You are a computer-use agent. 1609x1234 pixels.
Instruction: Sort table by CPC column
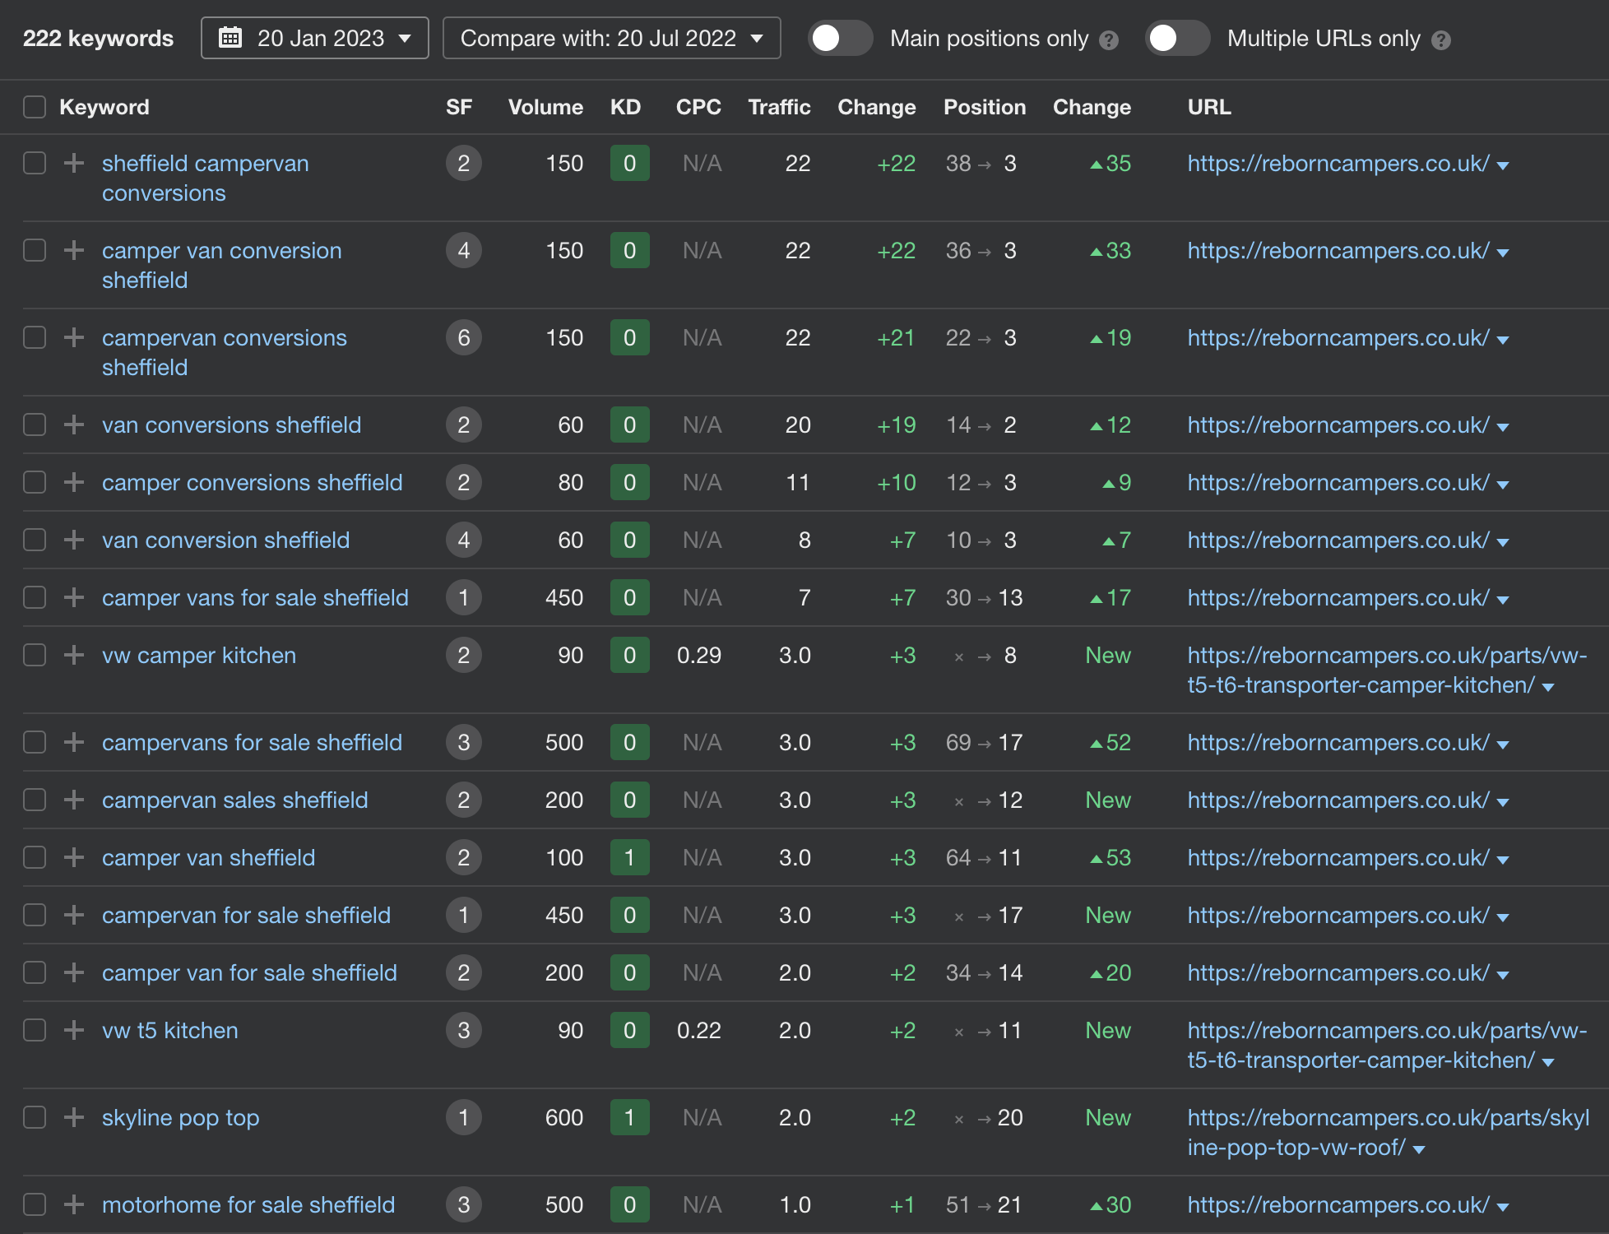(x=698, y=107)
